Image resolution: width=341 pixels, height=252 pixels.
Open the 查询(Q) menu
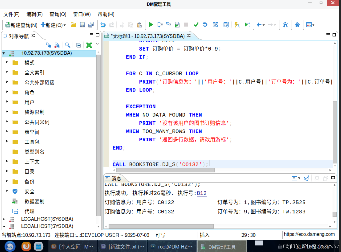(x=58, y=14)
